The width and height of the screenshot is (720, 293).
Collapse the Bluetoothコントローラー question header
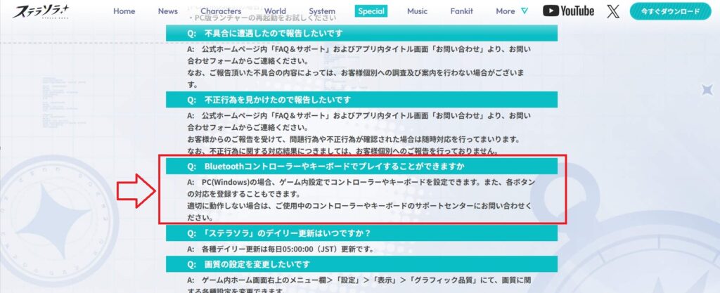(x=361, y=167)
